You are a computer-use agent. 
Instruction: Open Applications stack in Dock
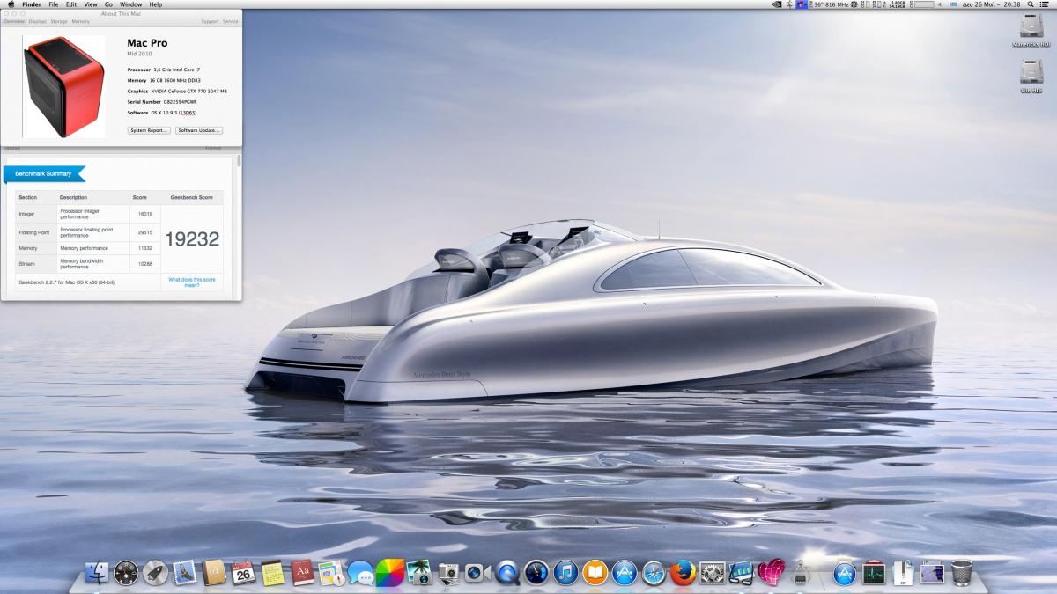point(845,573)
